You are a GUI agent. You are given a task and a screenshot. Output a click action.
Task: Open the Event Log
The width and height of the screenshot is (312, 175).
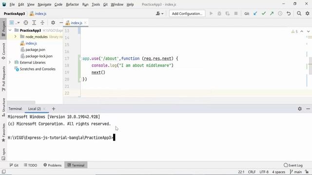coord(293,165)
